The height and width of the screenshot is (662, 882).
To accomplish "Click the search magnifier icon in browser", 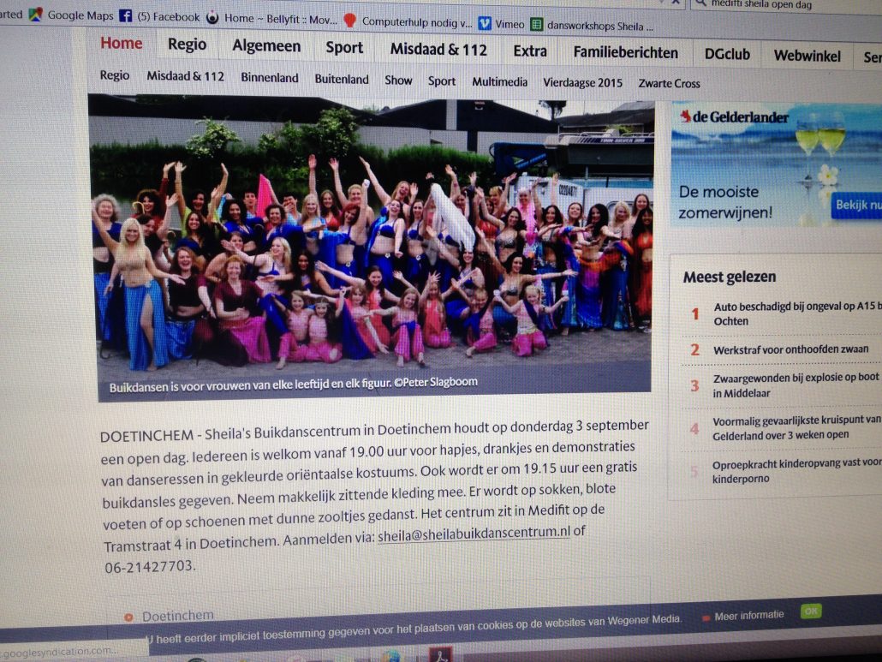I will pyautogui.click(x=700, y=3).
